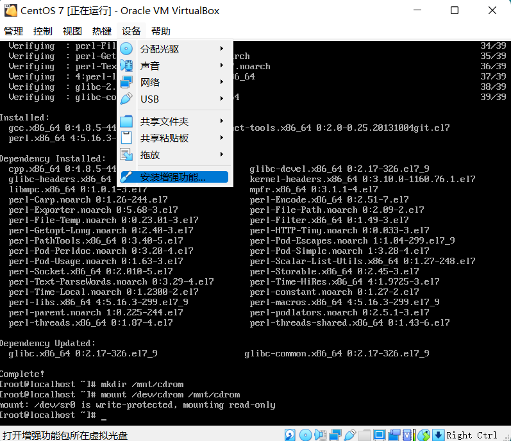Select 网络 menu entry
This screenshot has height=441, width=511.
pyautogui.click(x=174, y=82)
